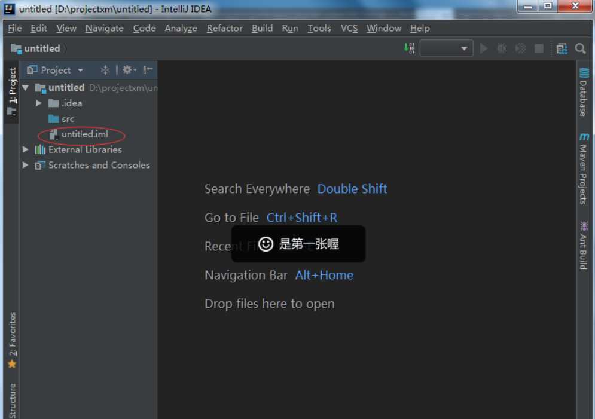Click the untitled breadcrumb in navigation bar
The image size is (595, 419).
pyautogui.click(x=36, y=48)
